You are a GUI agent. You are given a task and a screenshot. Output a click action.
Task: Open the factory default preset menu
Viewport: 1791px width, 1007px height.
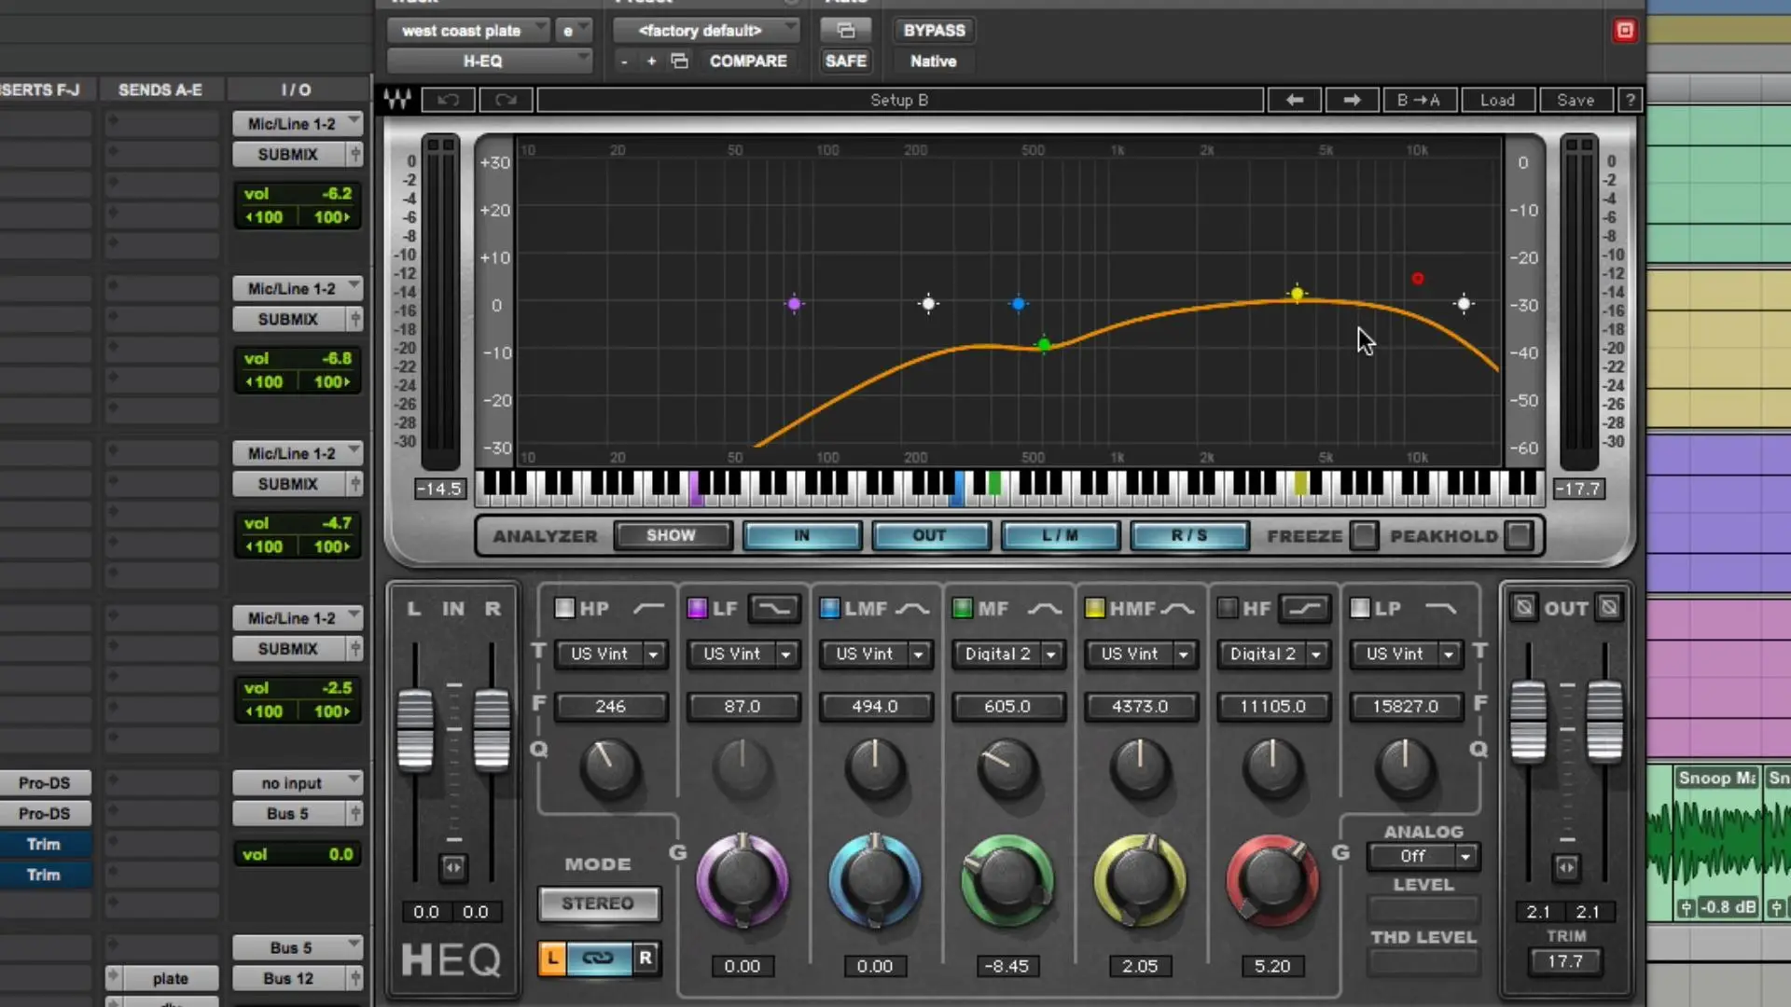pos(706,31)
